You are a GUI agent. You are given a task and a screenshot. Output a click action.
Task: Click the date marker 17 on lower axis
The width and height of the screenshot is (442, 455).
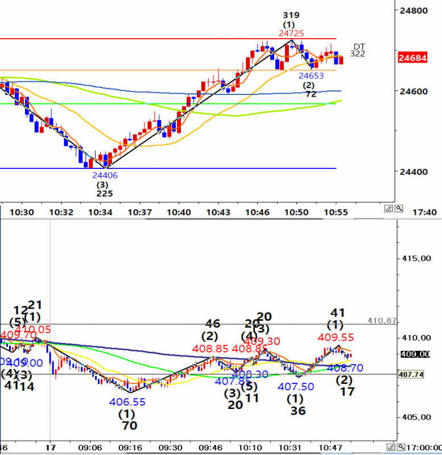click(x=51, y=447)
